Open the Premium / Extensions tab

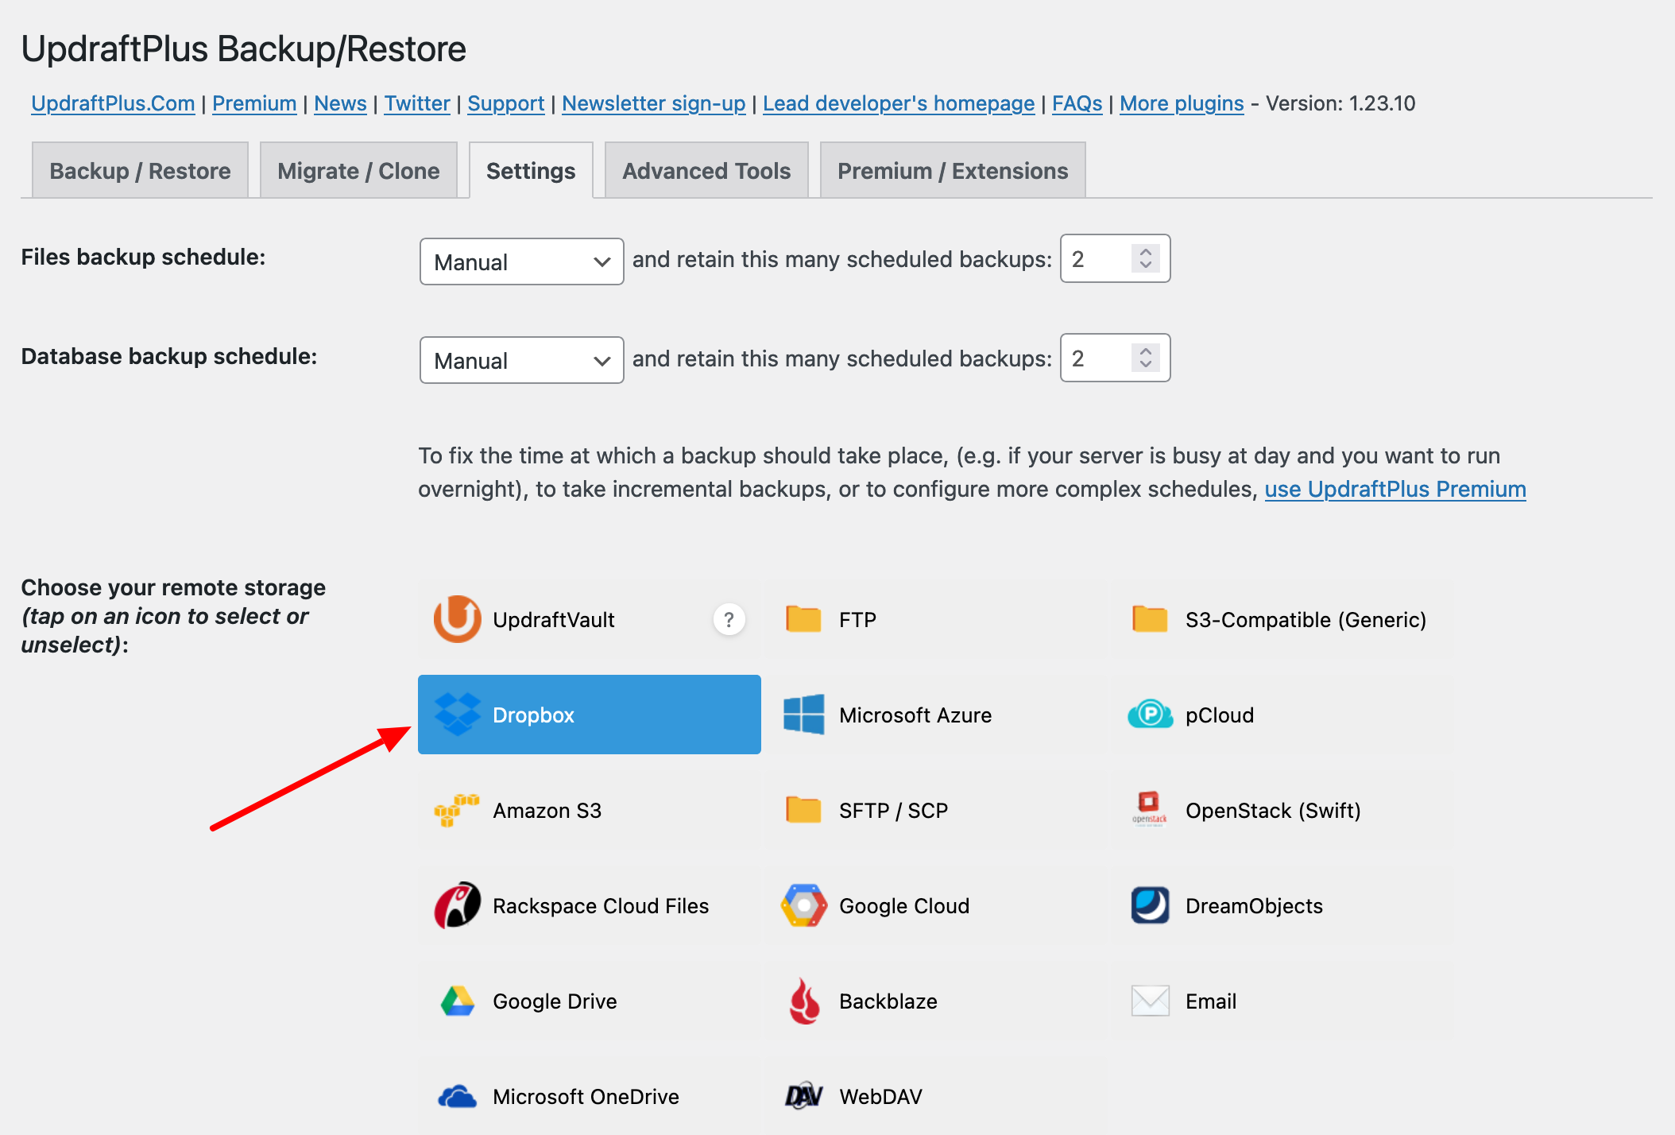pos(953,170)
